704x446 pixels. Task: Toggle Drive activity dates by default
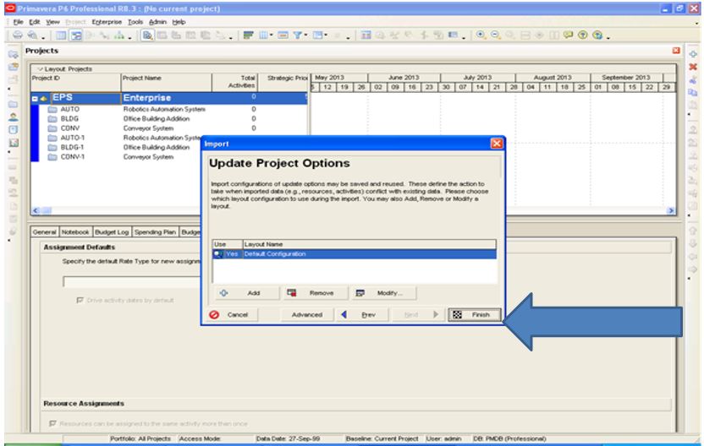point(80,300)
